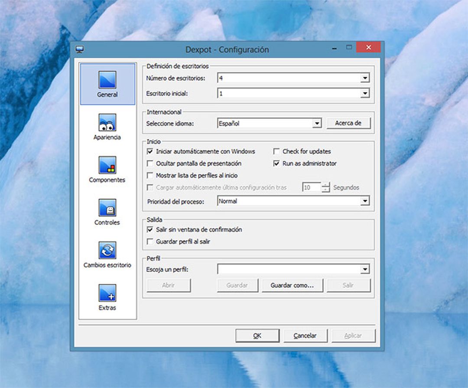Screen dimensions: 468x388
Task: Click the Acerca de button
Action: coord(348,123)
